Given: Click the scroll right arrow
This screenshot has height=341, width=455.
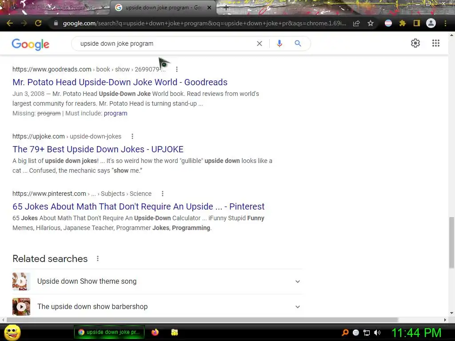Looking at the screenshot, I should pos(445,320).
